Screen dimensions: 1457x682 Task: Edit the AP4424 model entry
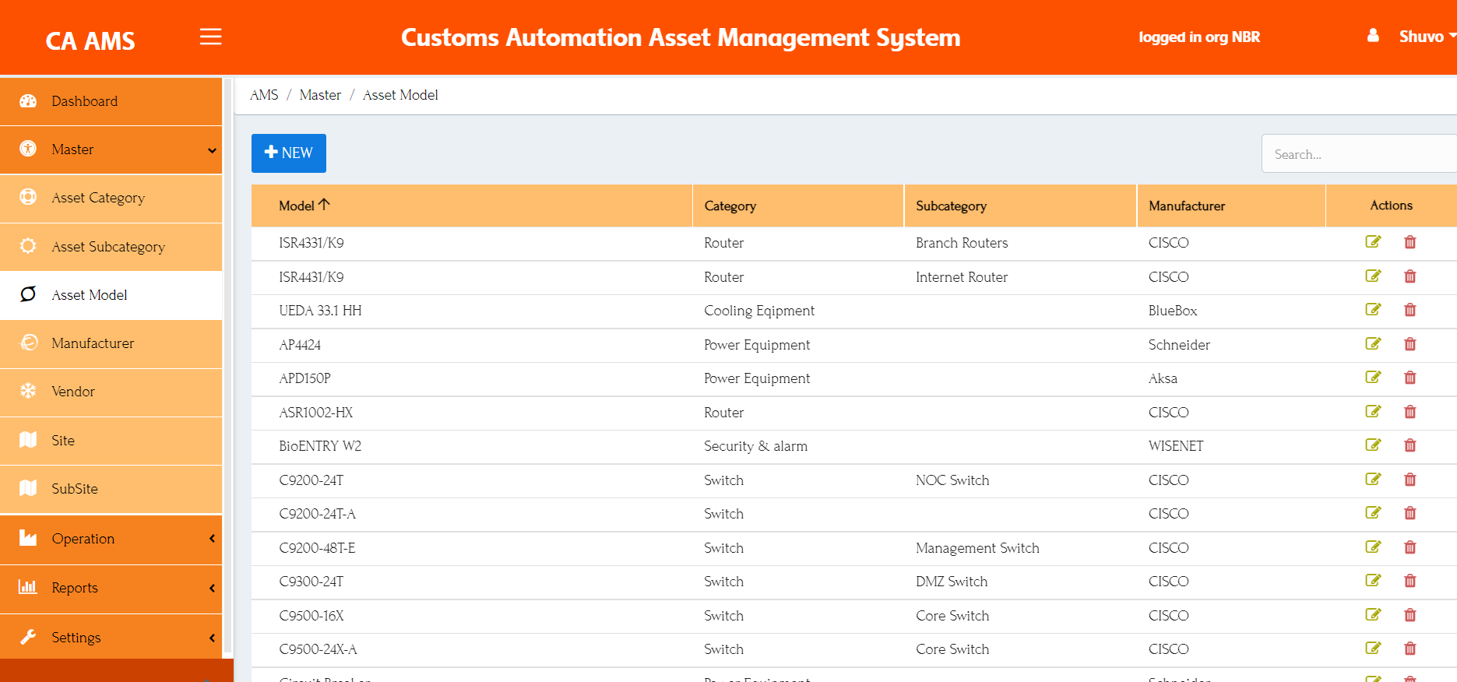[x=1373, y=344]
